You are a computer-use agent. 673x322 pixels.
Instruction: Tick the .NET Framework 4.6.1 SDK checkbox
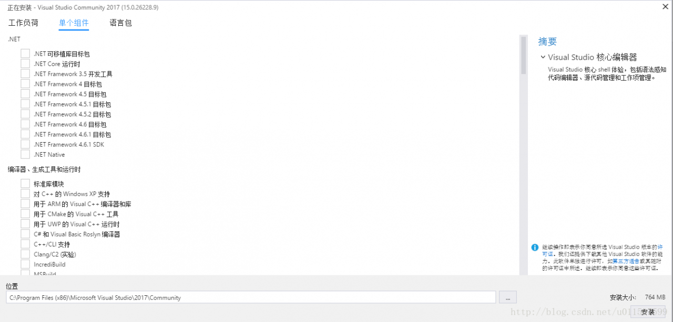(25, 144)
